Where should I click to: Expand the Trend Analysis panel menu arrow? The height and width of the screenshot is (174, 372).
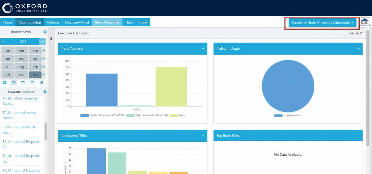203,49
